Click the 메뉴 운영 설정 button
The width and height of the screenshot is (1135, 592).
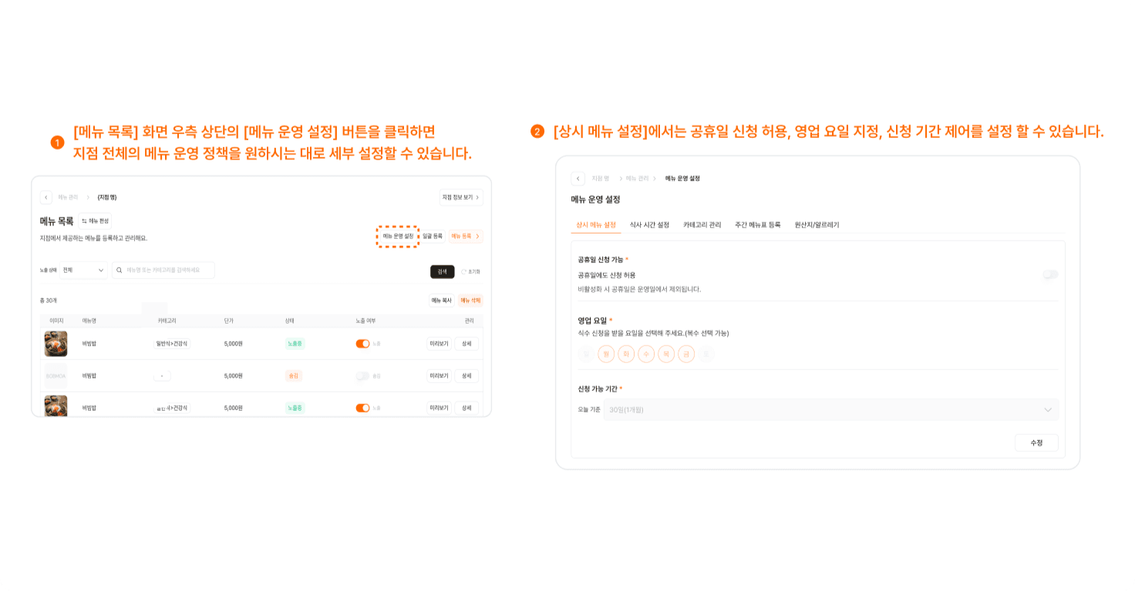[398, 236]
